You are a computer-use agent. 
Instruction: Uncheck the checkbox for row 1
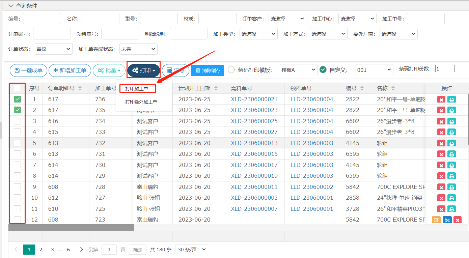[18, 99]
